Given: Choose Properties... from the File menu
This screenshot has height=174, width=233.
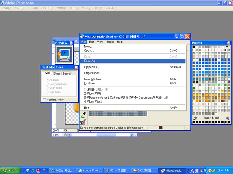Looking at the screenshot, I should click(133, 67).
